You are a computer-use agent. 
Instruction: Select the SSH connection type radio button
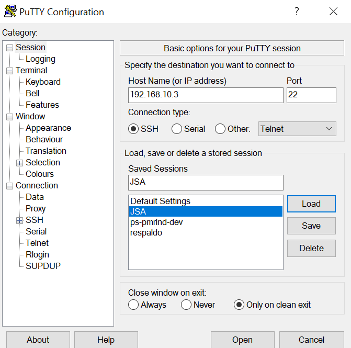pos(133,129)
